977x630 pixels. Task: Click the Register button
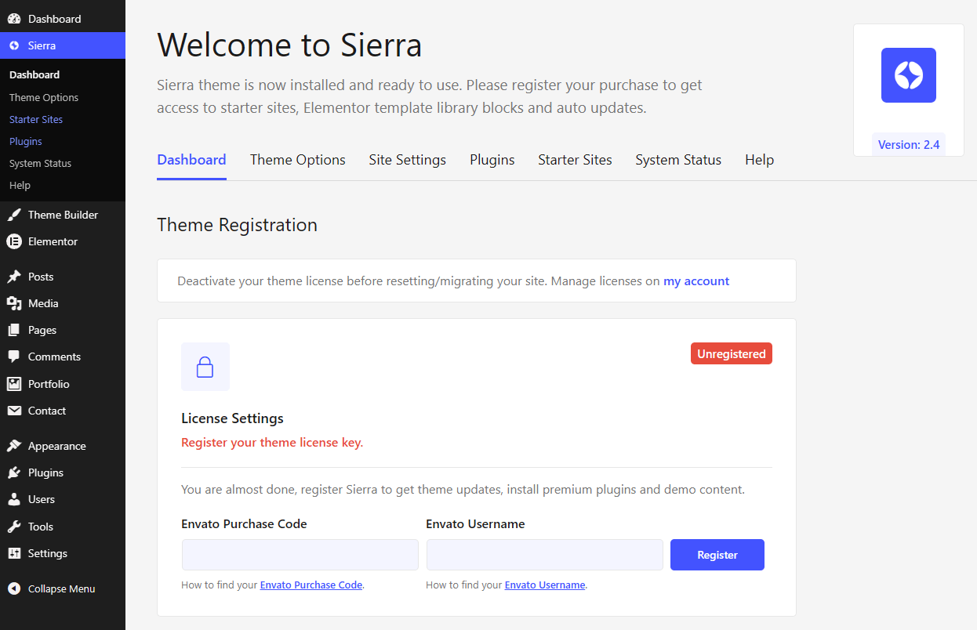(x=717, y=555)
